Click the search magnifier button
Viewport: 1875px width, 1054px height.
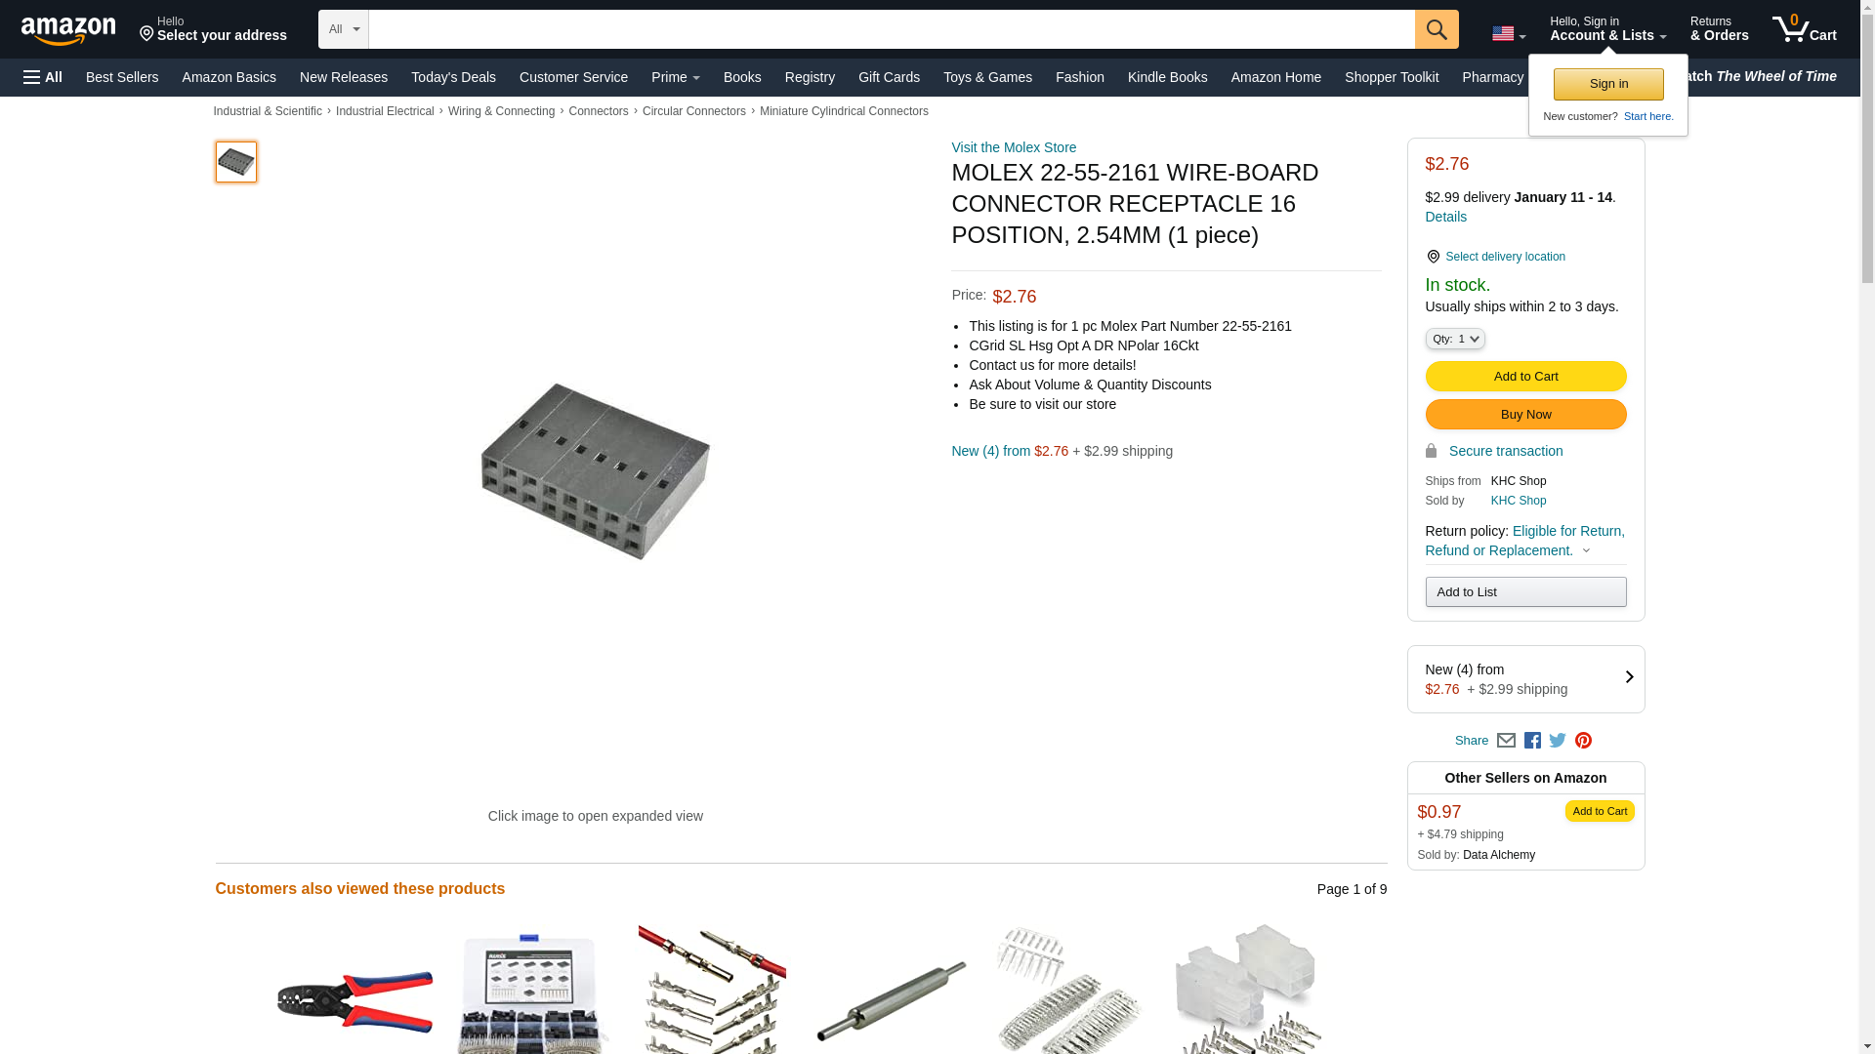[x=1437, y=29]
